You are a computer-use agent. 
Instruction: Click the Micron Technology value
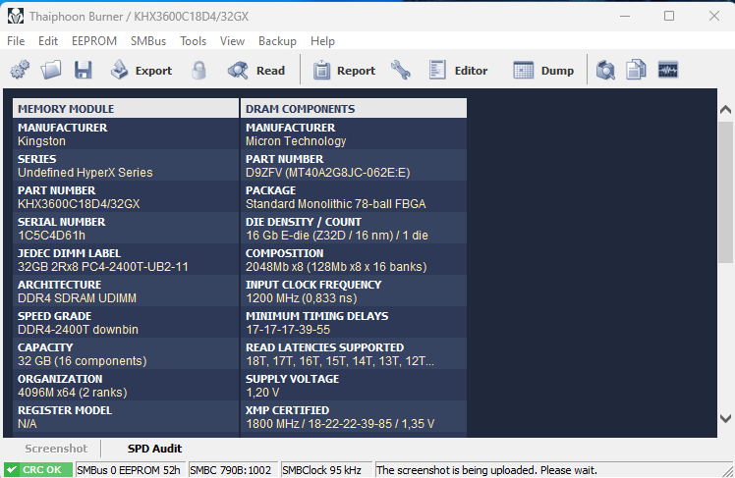296,141
